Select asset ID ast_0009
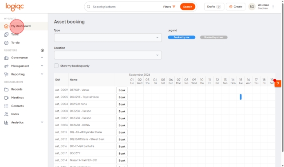Screen dimensions: 284x167 point(61,90)
